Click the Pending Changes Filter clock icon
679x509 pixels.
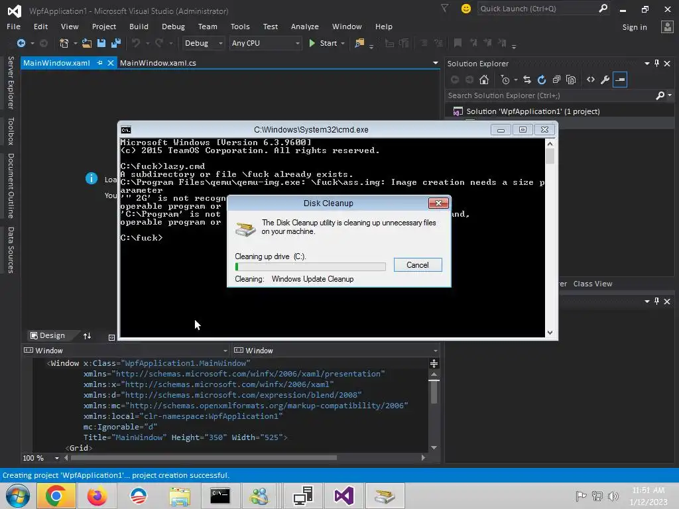click(505, 80)
